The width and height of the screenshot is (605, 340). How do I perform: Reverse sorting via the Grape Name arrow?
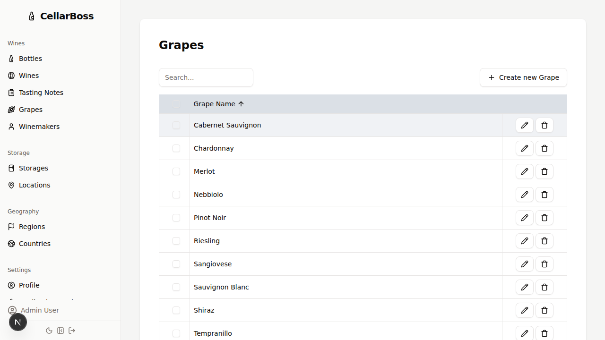click(x=241, y=104)
